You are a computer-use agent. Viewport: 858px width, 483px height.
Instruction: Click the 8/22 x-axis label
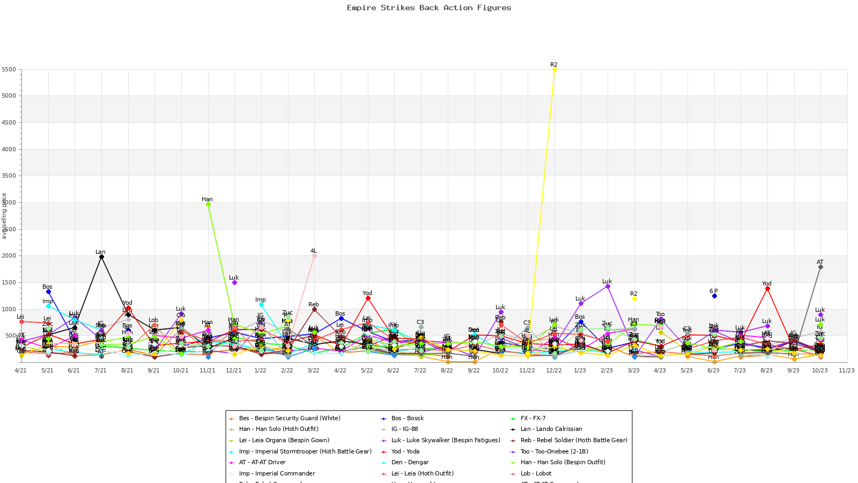click(446, 370)
